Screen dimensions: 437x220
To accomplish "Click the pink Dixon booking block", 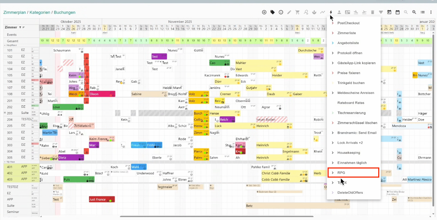I will pyautogui.click(x=102, y=94).
